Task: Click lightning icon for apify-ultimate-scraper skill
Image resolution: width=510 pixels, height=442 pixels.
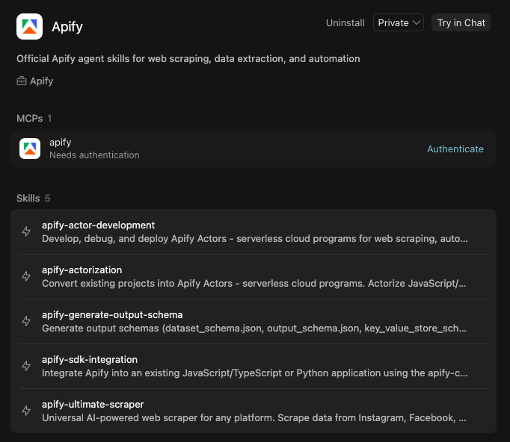Action: coord(26,411)
